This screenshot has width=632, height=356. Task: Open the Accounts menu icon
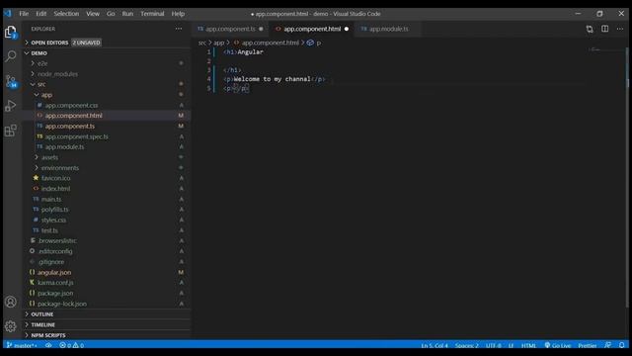click(11, 302)
